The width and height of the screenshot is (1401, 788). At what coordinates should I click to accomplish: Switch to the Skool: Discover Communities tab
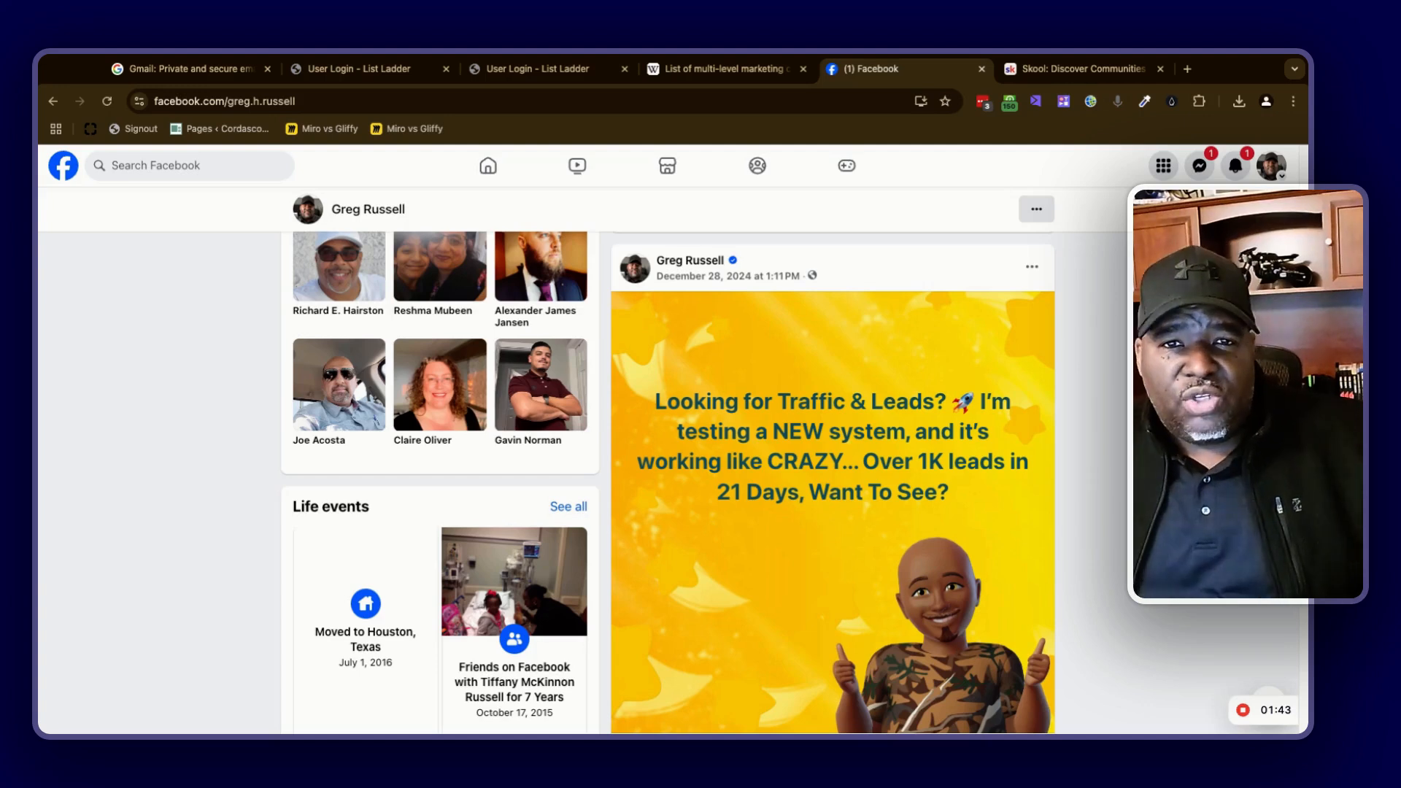pos(1084,69)
